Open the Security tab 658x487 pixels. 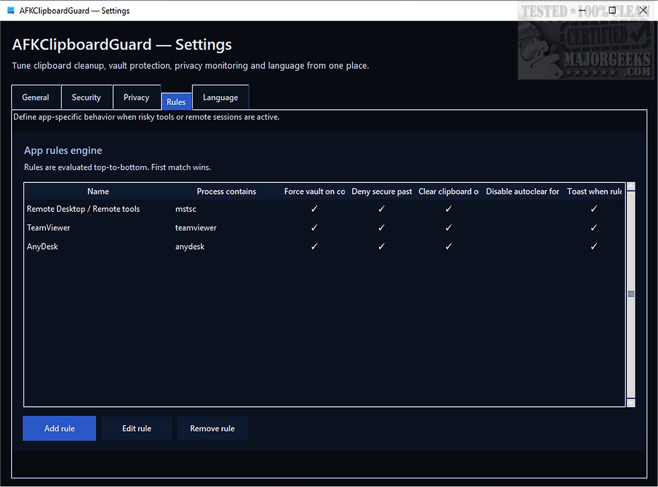tap(86, 97)
